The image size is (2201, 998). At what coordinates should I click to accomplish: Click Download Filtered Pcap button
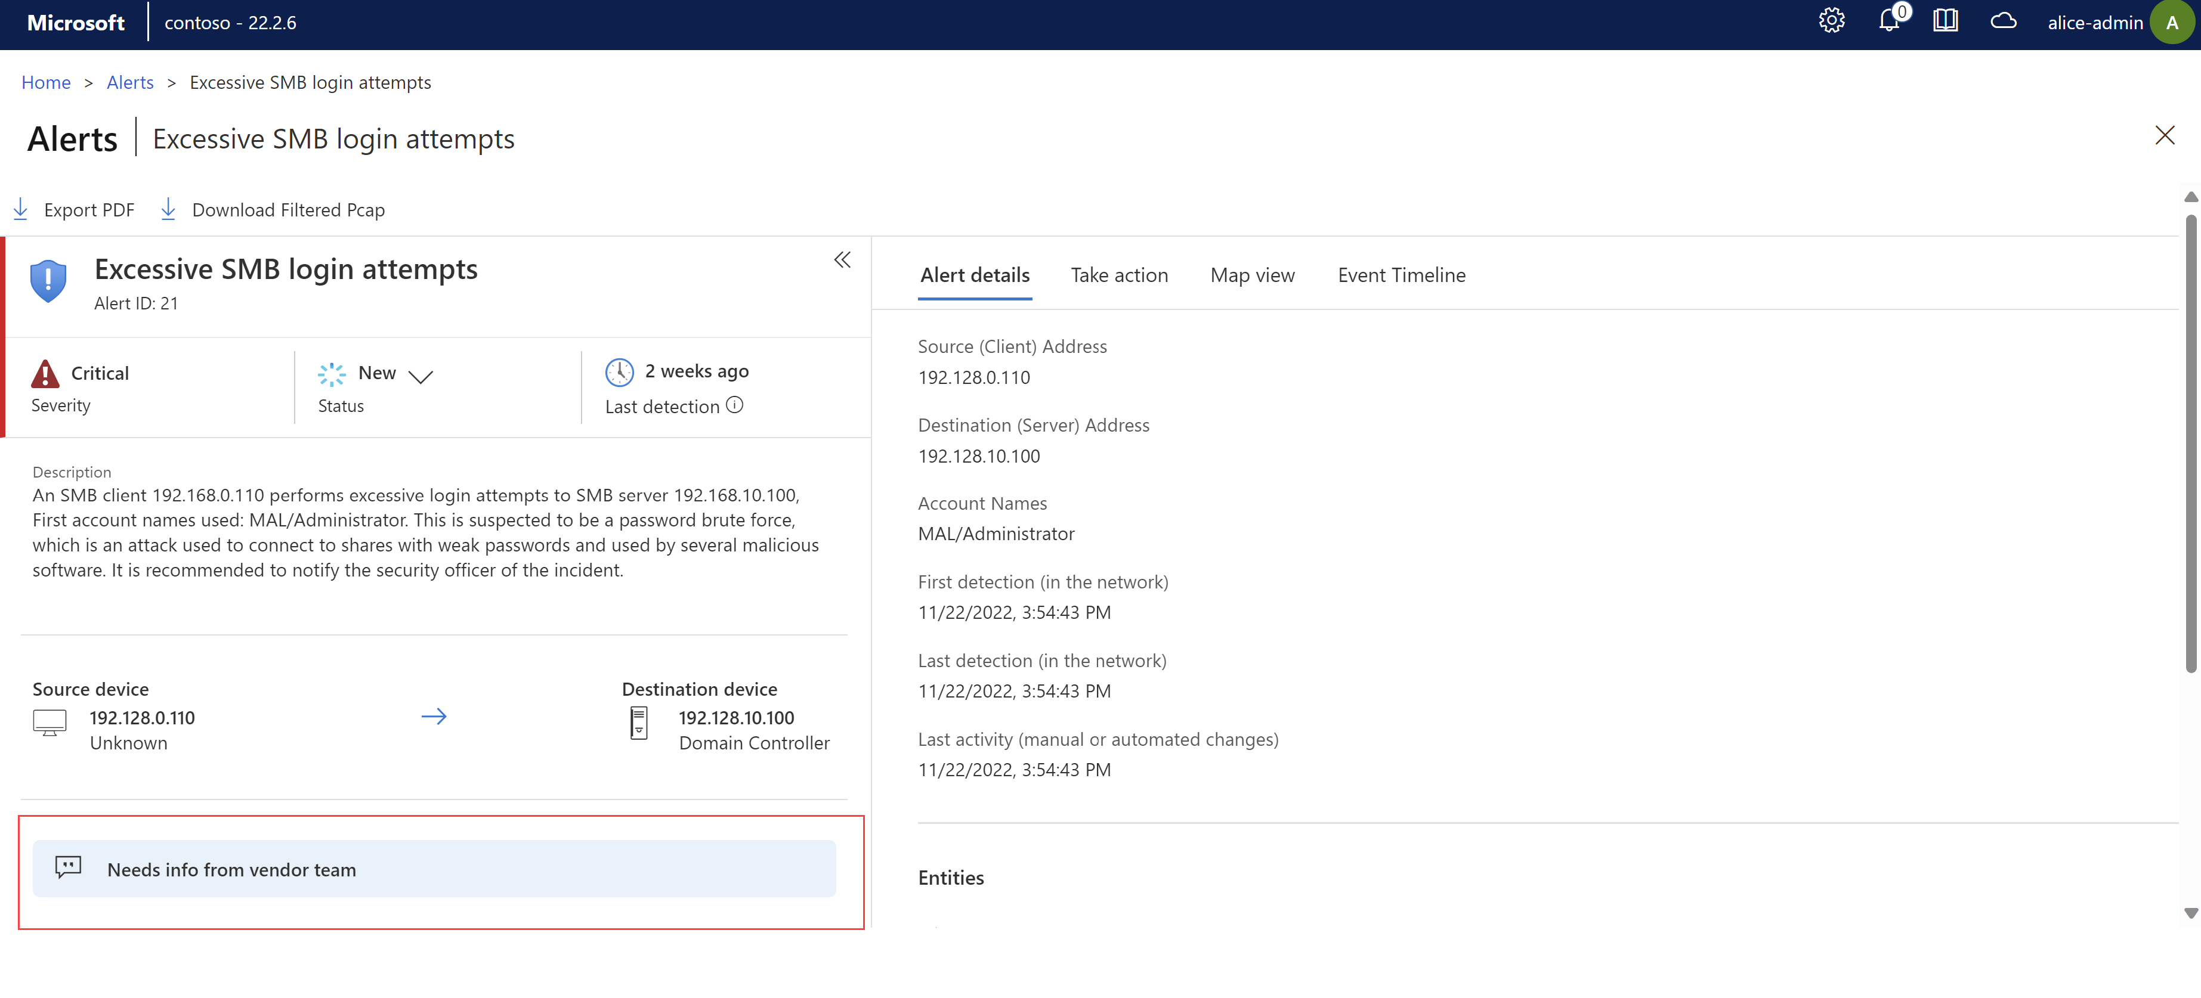[274, 209]
